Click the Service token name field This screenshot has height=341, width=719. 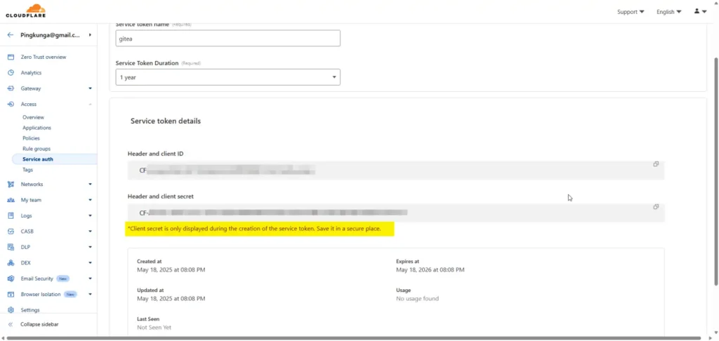[228, 39]
